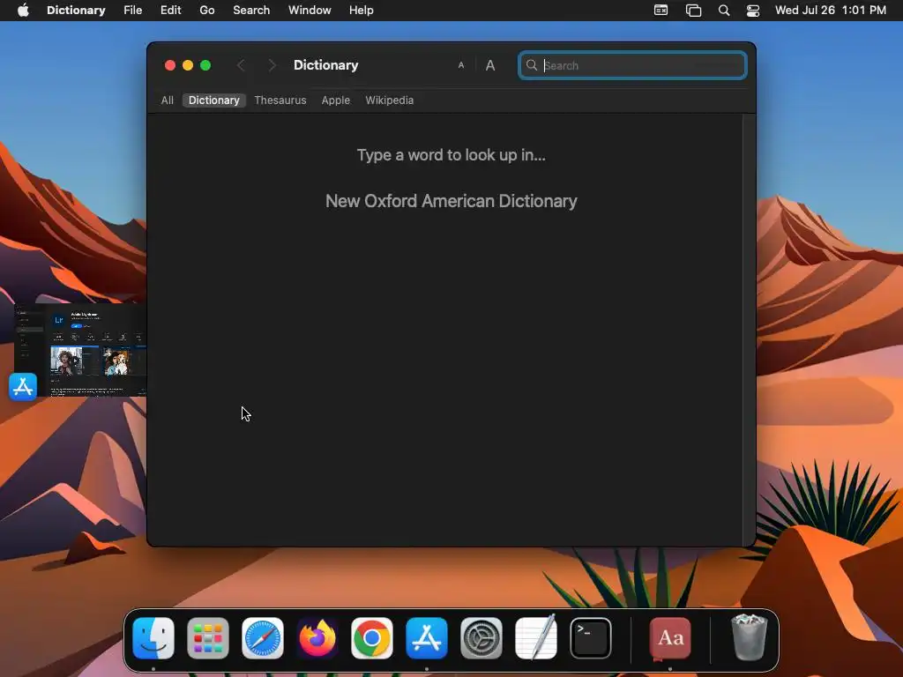Decrease font size with small A button
Image resolution: width=903 pixels, height=677 pixels.
[x=460, y=65]
